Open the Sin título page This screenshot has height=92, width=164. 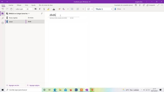pyautogui.click(x=35, y=18)
